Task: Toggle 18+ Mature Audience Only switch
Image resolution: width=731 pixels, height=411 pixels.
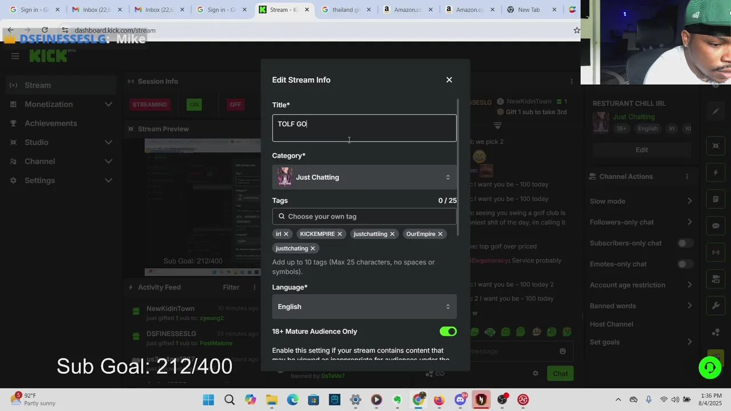Action: pyautogui.click(x=448, y=332)
